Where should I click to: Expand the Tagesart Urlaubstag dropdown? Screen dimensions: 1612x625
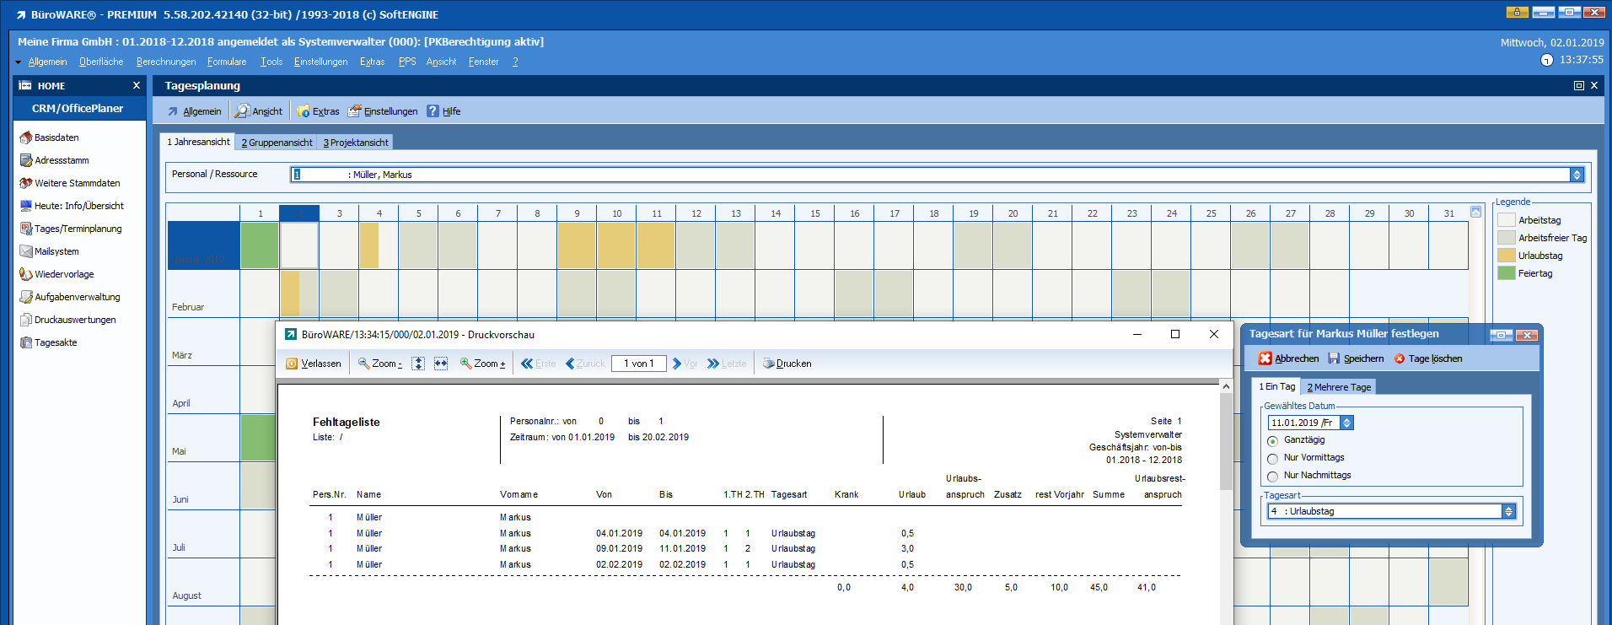point(1508,511)
